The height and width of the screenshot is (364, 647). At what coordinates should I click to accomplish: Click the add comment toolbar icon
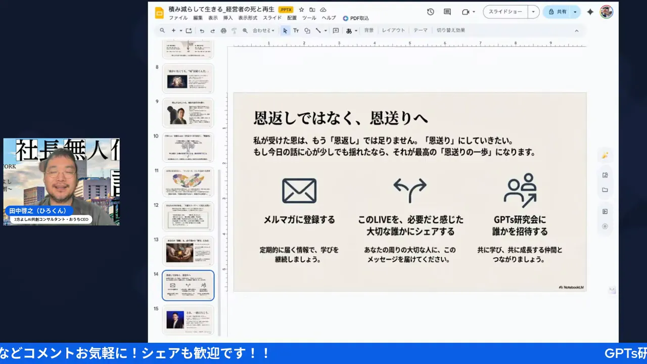pos(336,30)
